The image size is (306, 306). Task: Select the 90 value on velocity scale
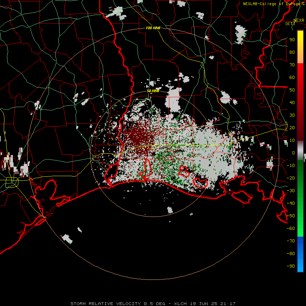click(x=292, y=40)
